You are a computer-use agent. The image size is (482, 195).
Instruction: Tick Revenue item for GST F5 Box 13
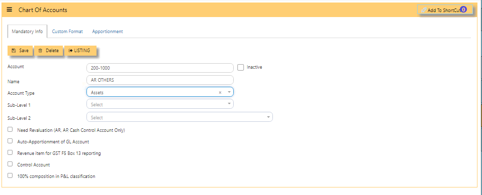coord(10,152)
